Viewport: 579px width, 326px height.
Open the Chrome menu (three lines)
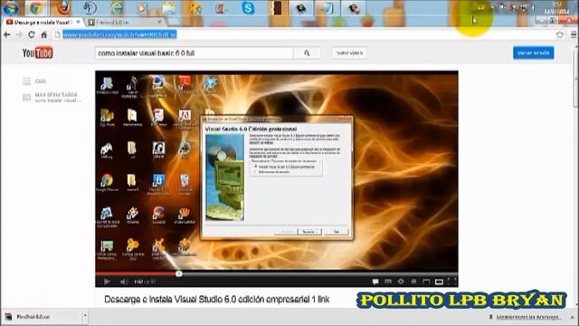574,34
